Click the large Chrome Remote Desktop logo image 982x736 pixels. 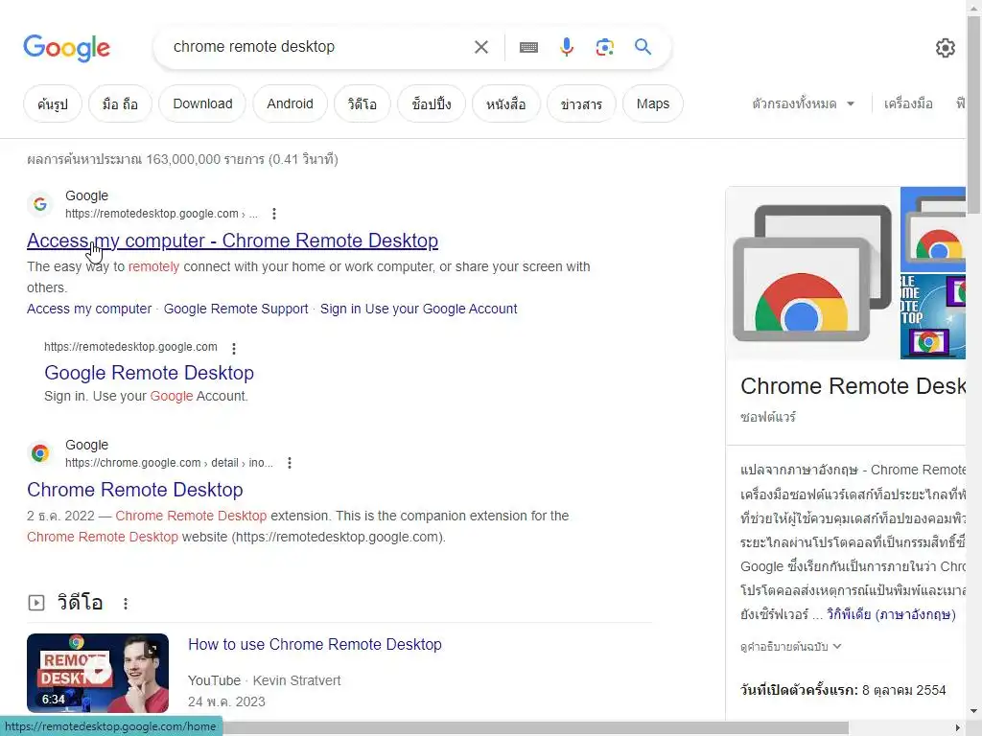[812, 273]
